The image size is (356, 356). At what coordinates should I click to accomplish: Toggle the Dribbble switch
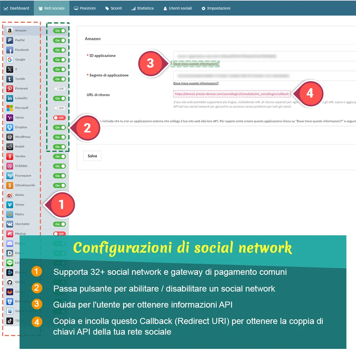point(59,166)
